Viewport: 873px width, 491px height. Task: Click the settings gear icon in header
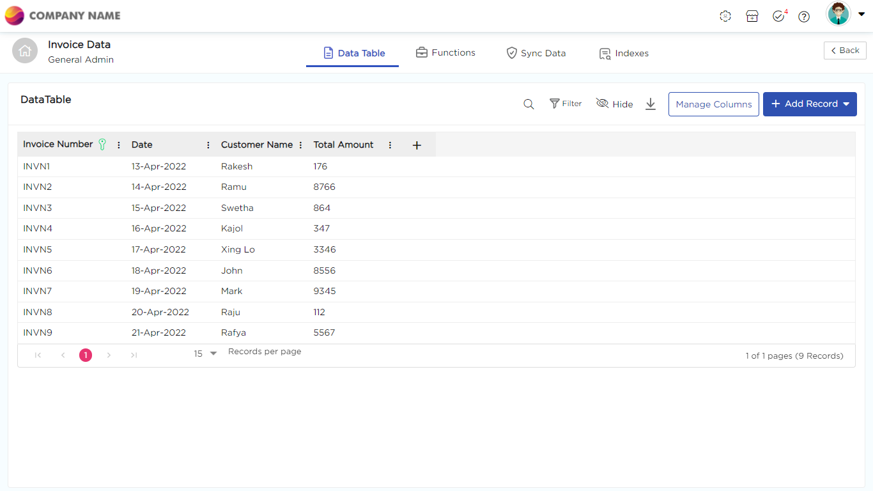[725, 17]
